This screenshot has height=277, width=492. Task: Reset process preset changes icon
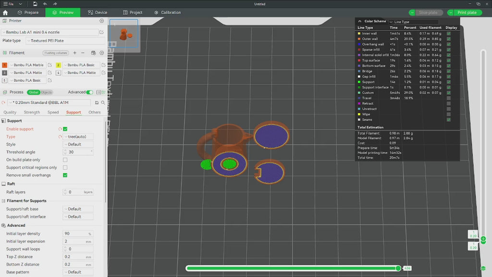pos(3,103)
